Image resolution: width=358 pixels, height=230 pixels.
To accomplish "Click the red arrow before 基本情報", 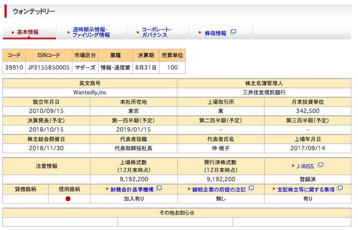I will [x=13, y=32].
